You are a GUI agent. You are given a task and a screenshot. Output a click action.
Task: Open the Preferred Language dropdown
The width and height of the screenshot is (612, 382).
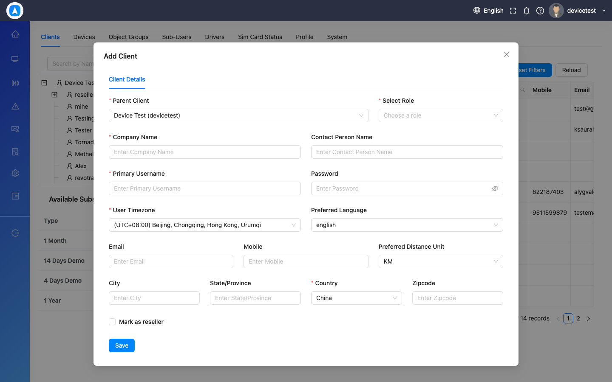pos(407,225)
